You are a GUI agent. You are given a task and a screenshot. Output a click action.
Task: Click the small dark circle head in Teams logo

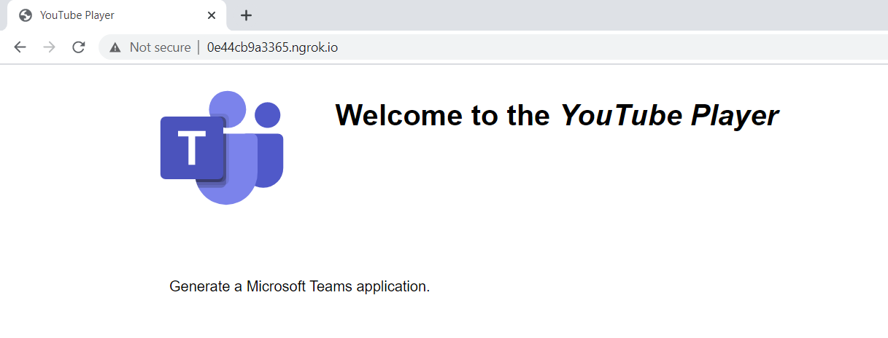(268, 115)
